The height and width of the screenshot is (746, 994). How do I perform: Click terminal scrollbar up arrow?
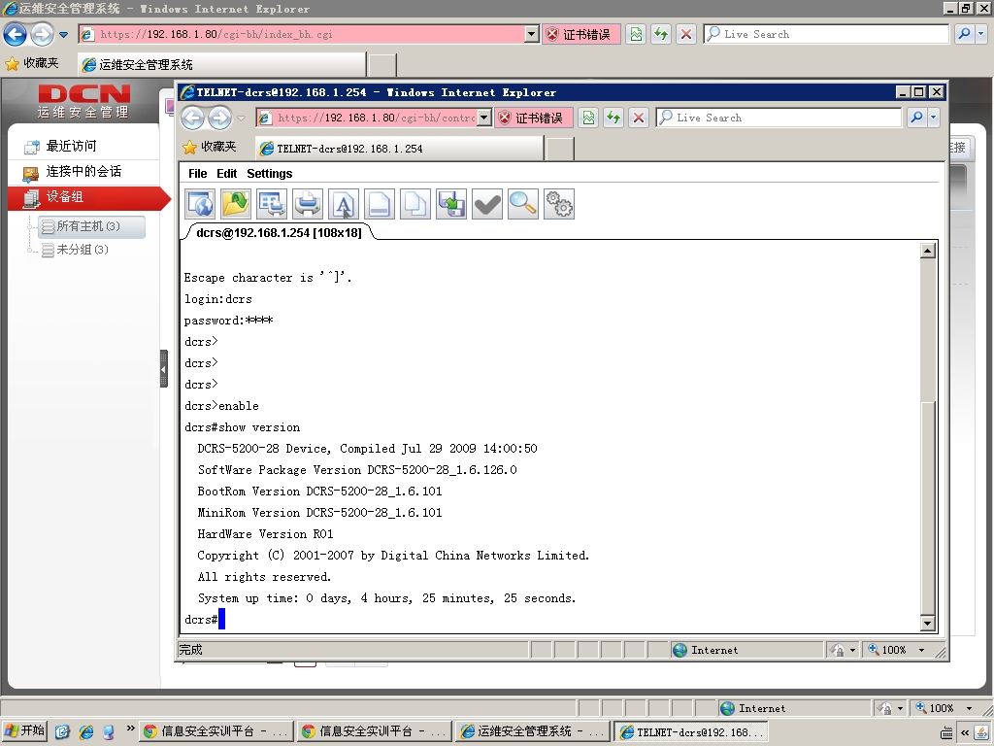[x=927, y=251]
